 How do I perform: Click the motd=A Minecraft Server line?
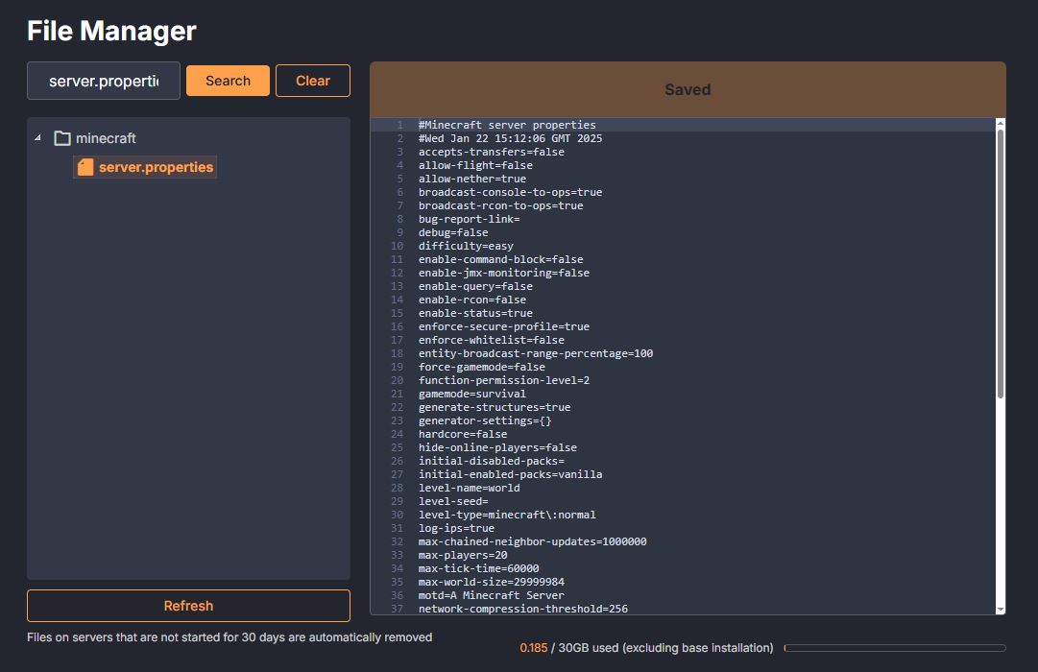(x=491, y=595)
